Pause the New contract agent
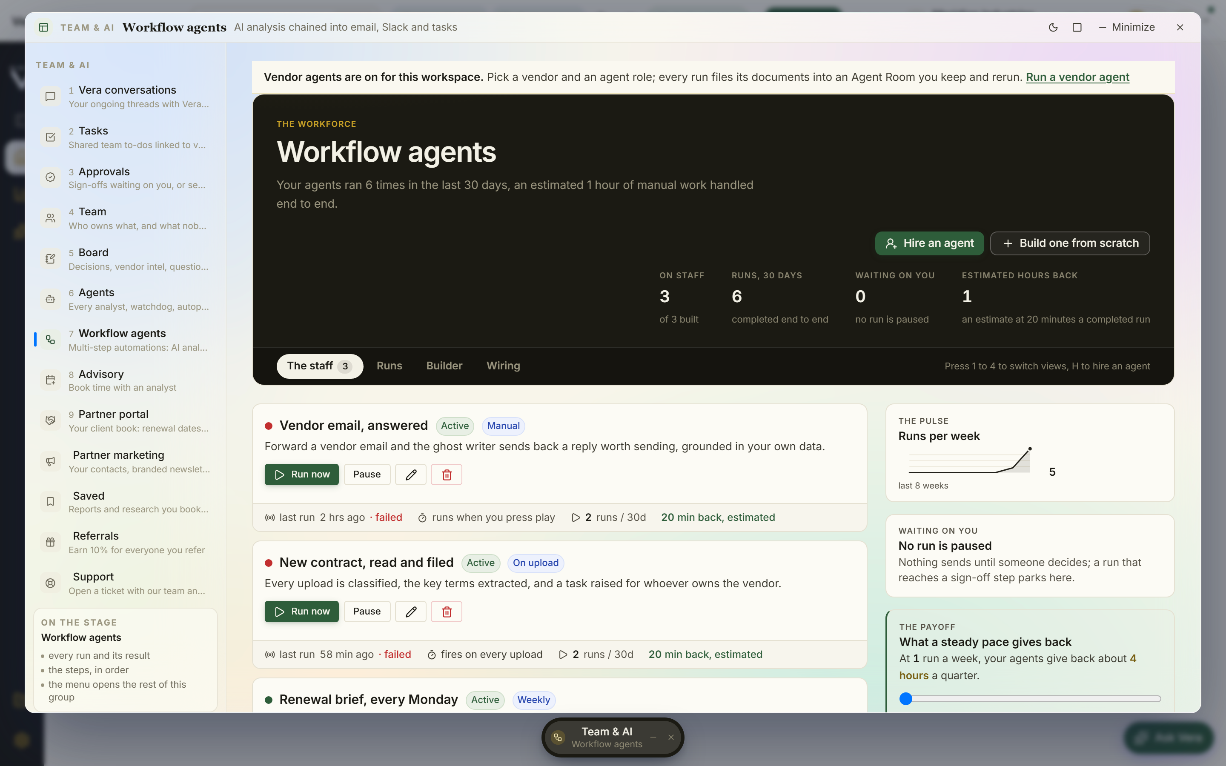The height and width of the screenshot is (766, 1226). 367,612
